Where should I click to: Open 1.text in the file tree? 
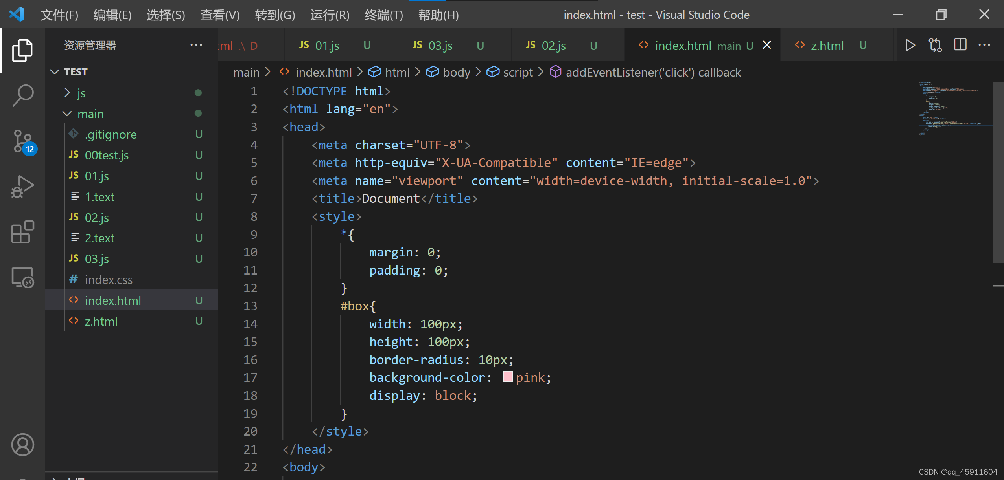pos(131,197)
